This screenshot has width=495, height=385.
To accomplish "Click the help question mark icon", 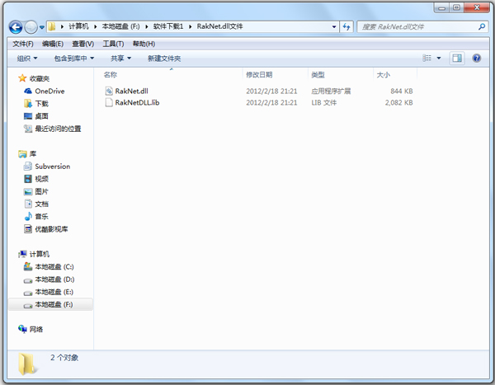I will (478, 59).
